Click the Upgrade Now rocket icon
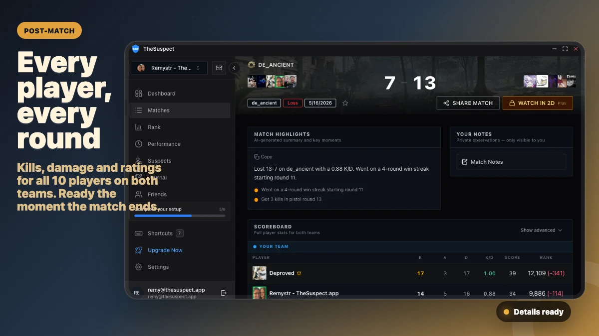The image size is (599, 336). 139,250
